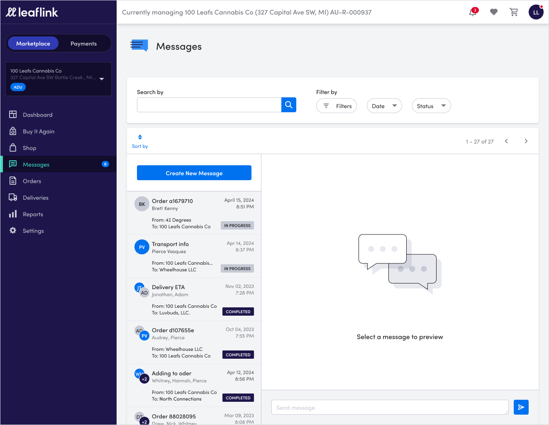Image resolution: width=549 pixels, height=425 pixels.
Task: Open the Order a1679710 message
Action: pyautogui.click(x=194, y=213)
